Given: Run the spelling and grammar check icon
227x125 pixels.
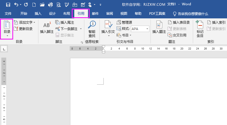Looking at the screenshot, I should [67, 5].
